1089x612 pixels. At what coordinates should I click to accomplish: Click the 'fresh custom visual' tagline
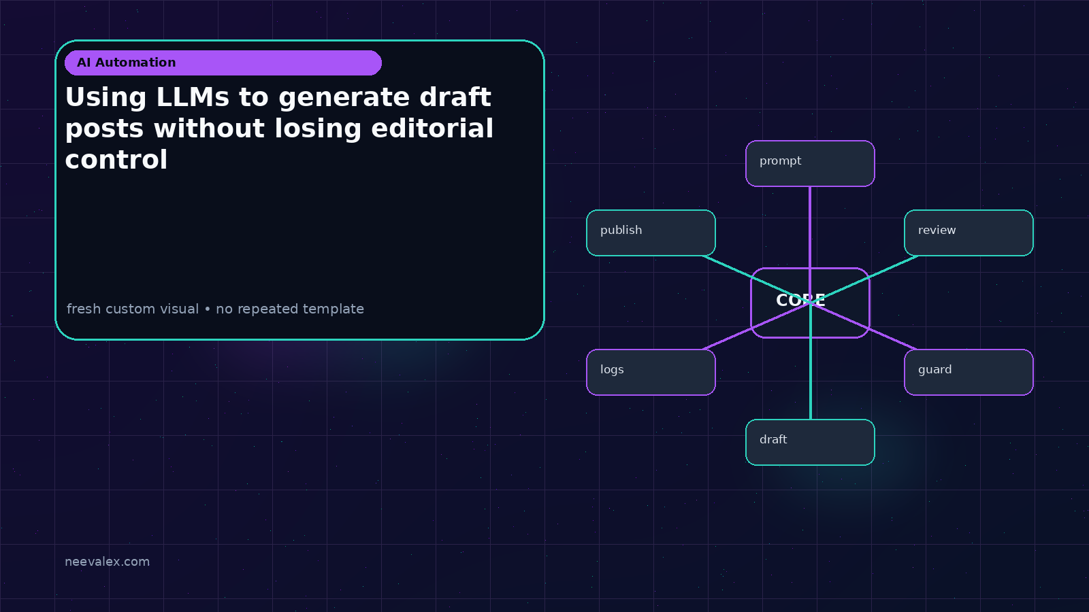(x=215, y=309)
